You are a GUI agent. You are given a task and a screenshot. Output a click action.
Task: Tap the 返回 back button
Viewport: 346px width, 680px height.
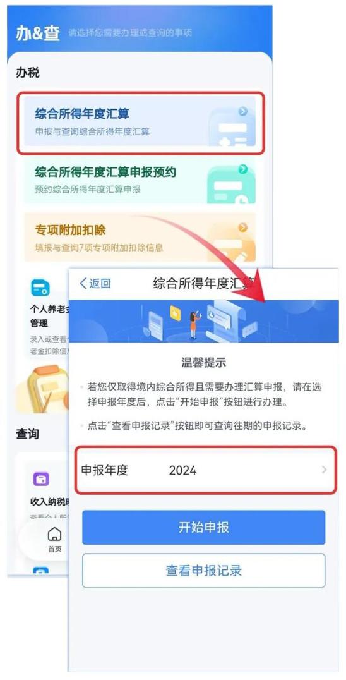[x=95, y=284]
